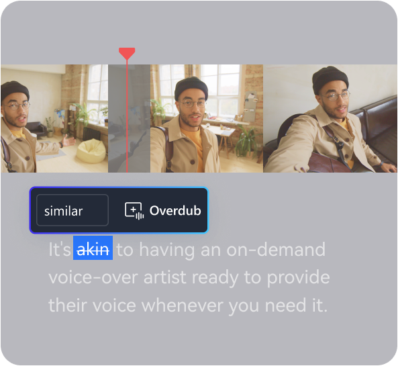Click the word 'whenever' in transcript
The height and width of the screenshot is (366, 398).
pos(183,306)
